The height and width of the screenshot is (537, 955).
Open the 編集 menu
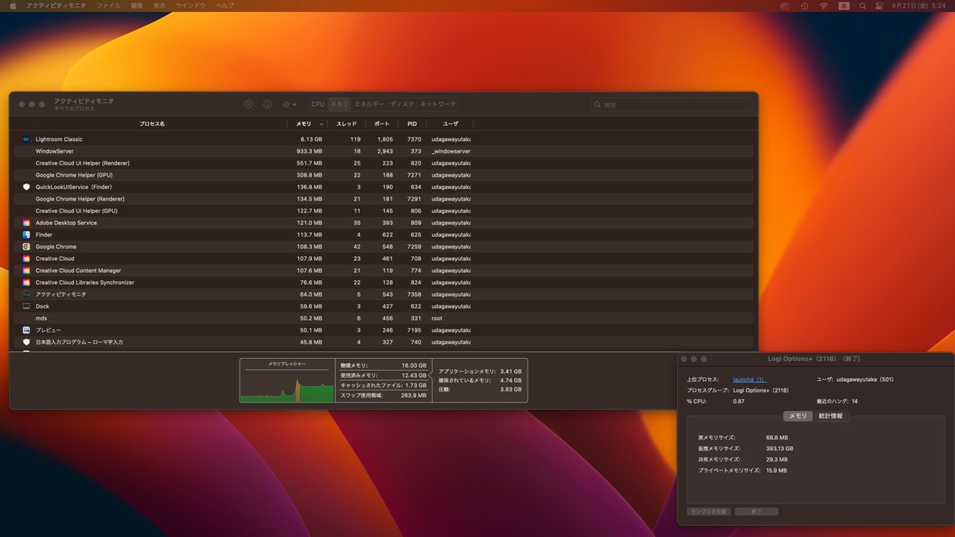click(137, 6)
